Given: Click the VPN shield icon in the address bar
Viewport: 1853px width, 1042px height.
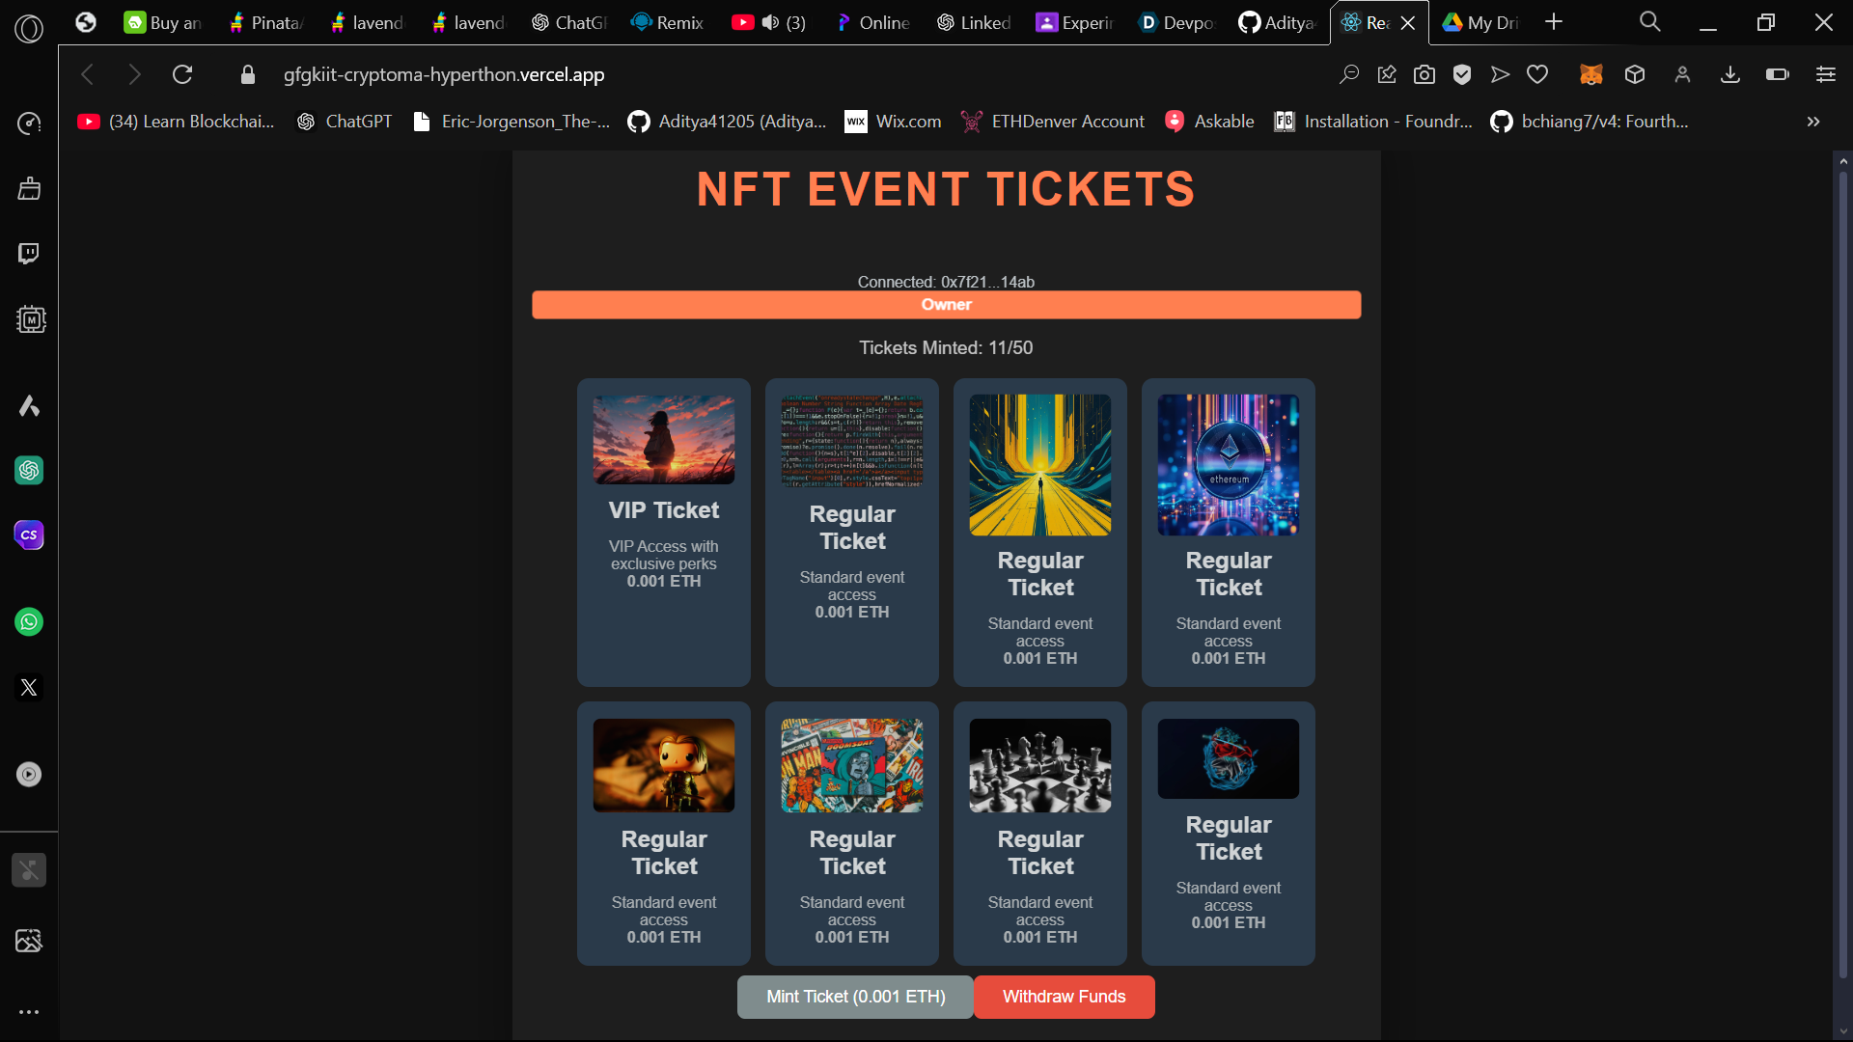Looking at the screenshot, I should coord(1462,74).
